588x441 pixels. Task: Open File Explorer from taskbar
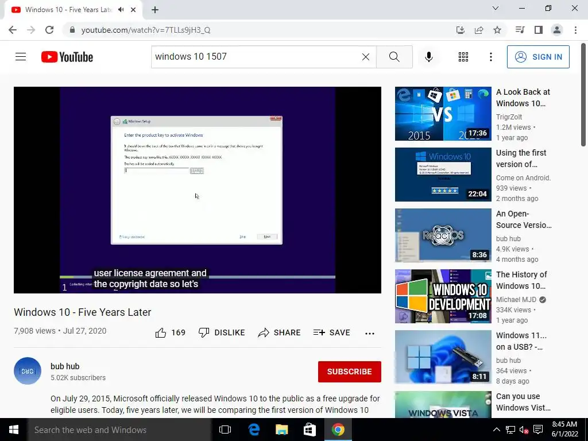281,430
